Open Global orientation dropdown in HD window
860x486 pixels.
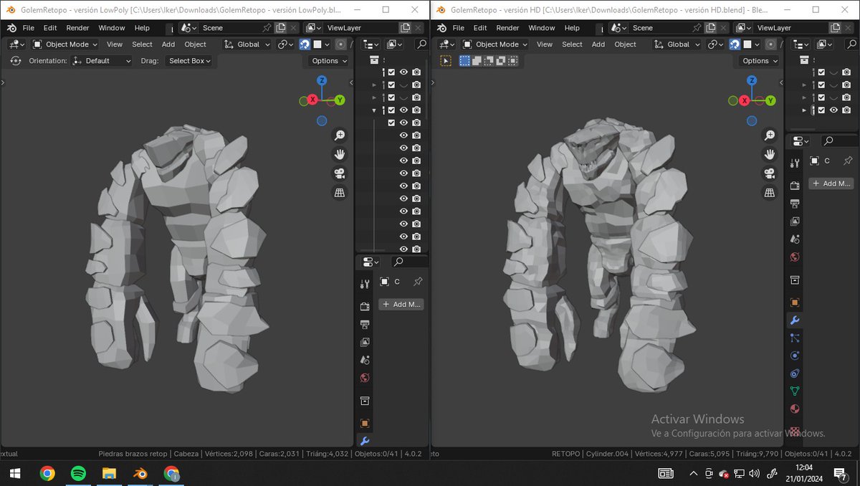tap(677, 44)
